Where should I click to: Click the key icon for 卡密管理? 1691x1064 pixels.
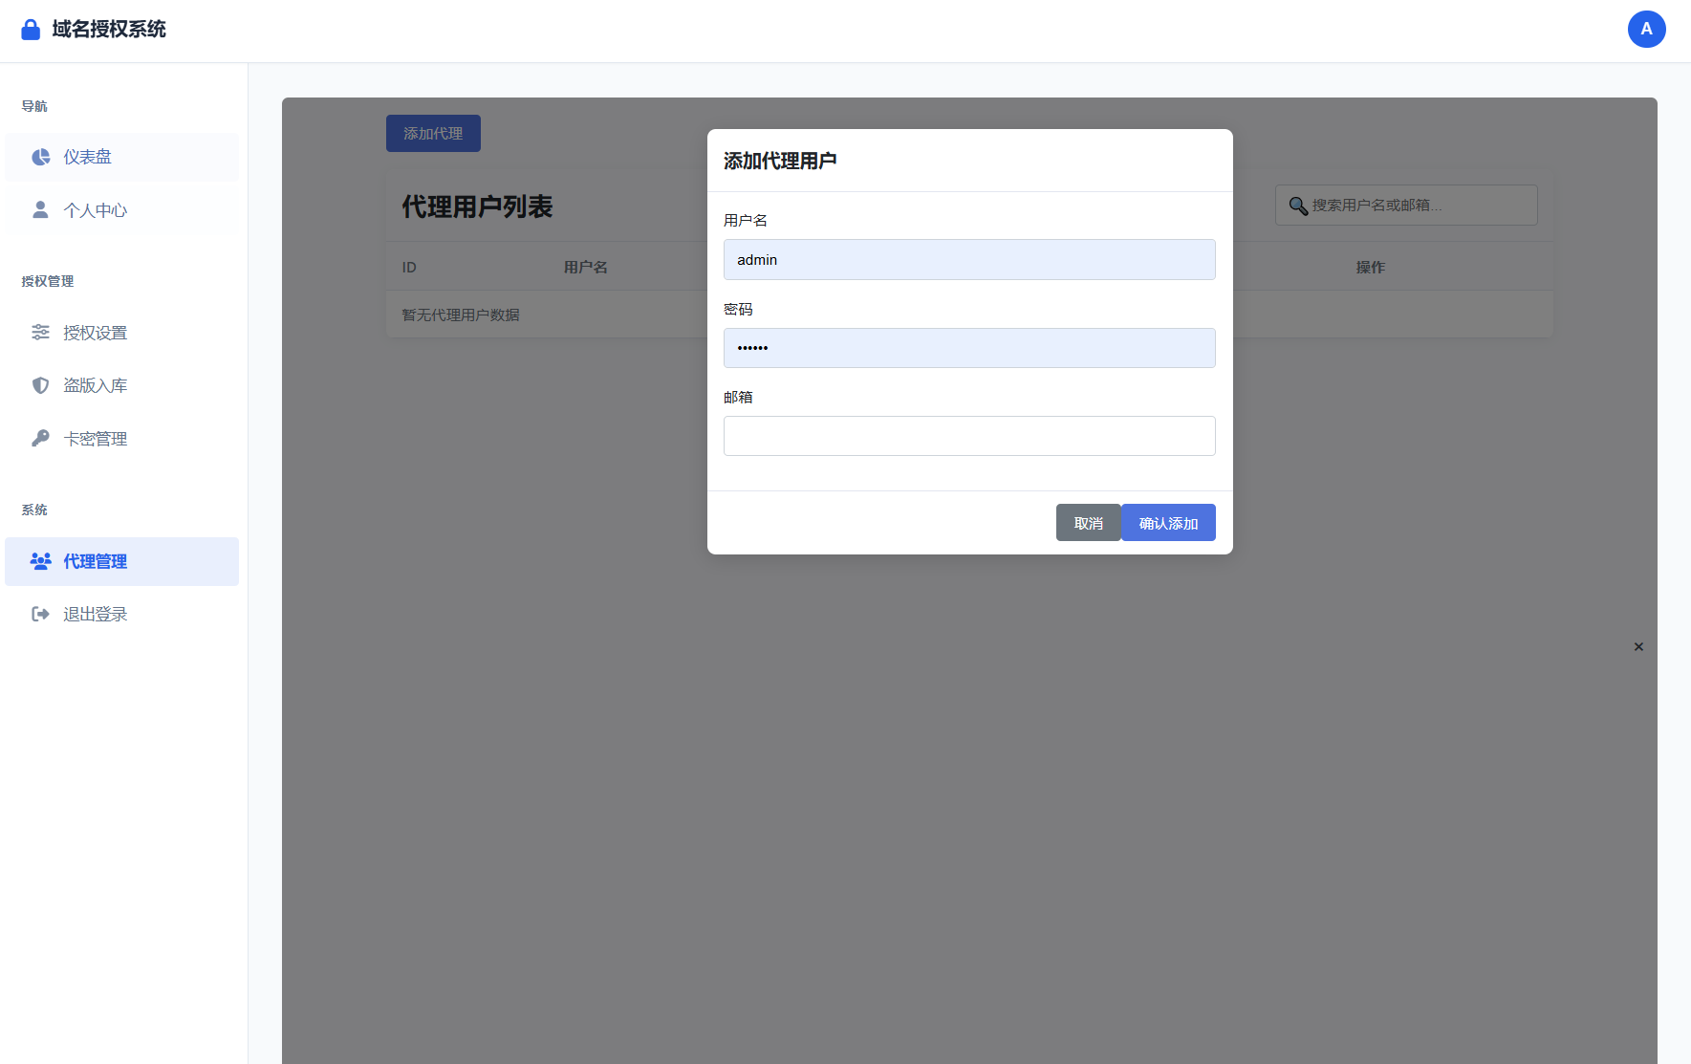40,439
